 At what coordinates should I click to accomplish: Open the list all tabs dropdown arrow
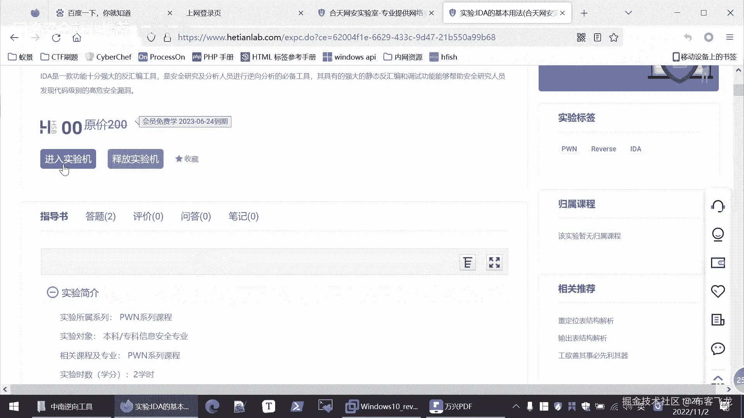[629, 13]
